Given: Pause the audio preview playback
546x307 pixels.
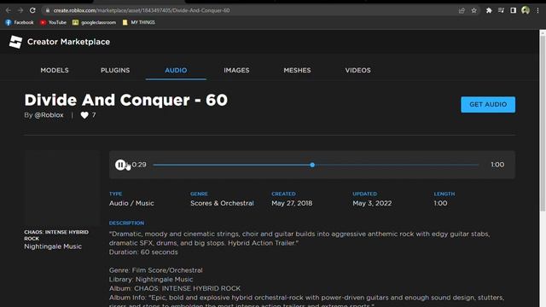Looking at the screenshot, I should [120, 165].
